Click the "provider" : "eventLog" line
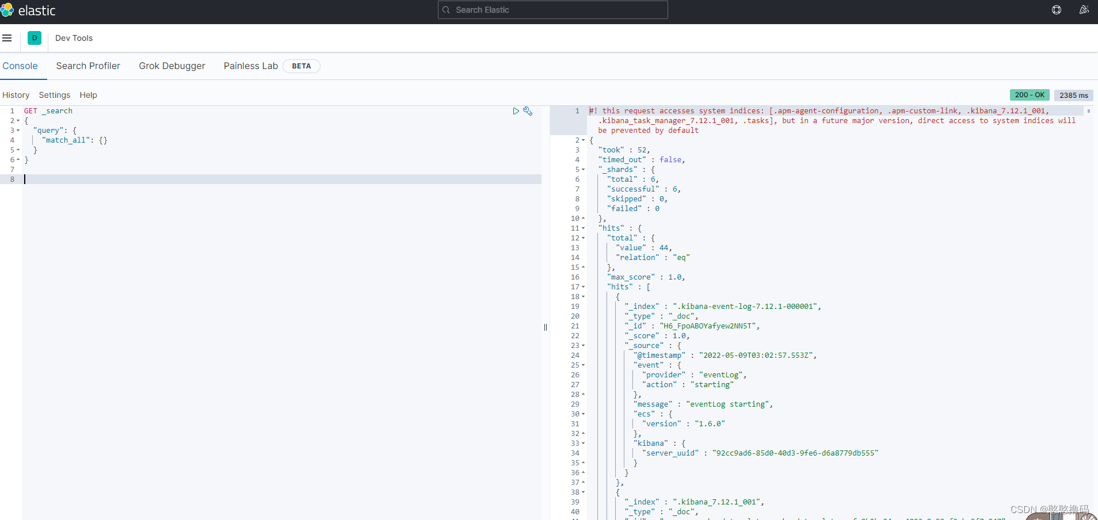 [x=694, y=375]
